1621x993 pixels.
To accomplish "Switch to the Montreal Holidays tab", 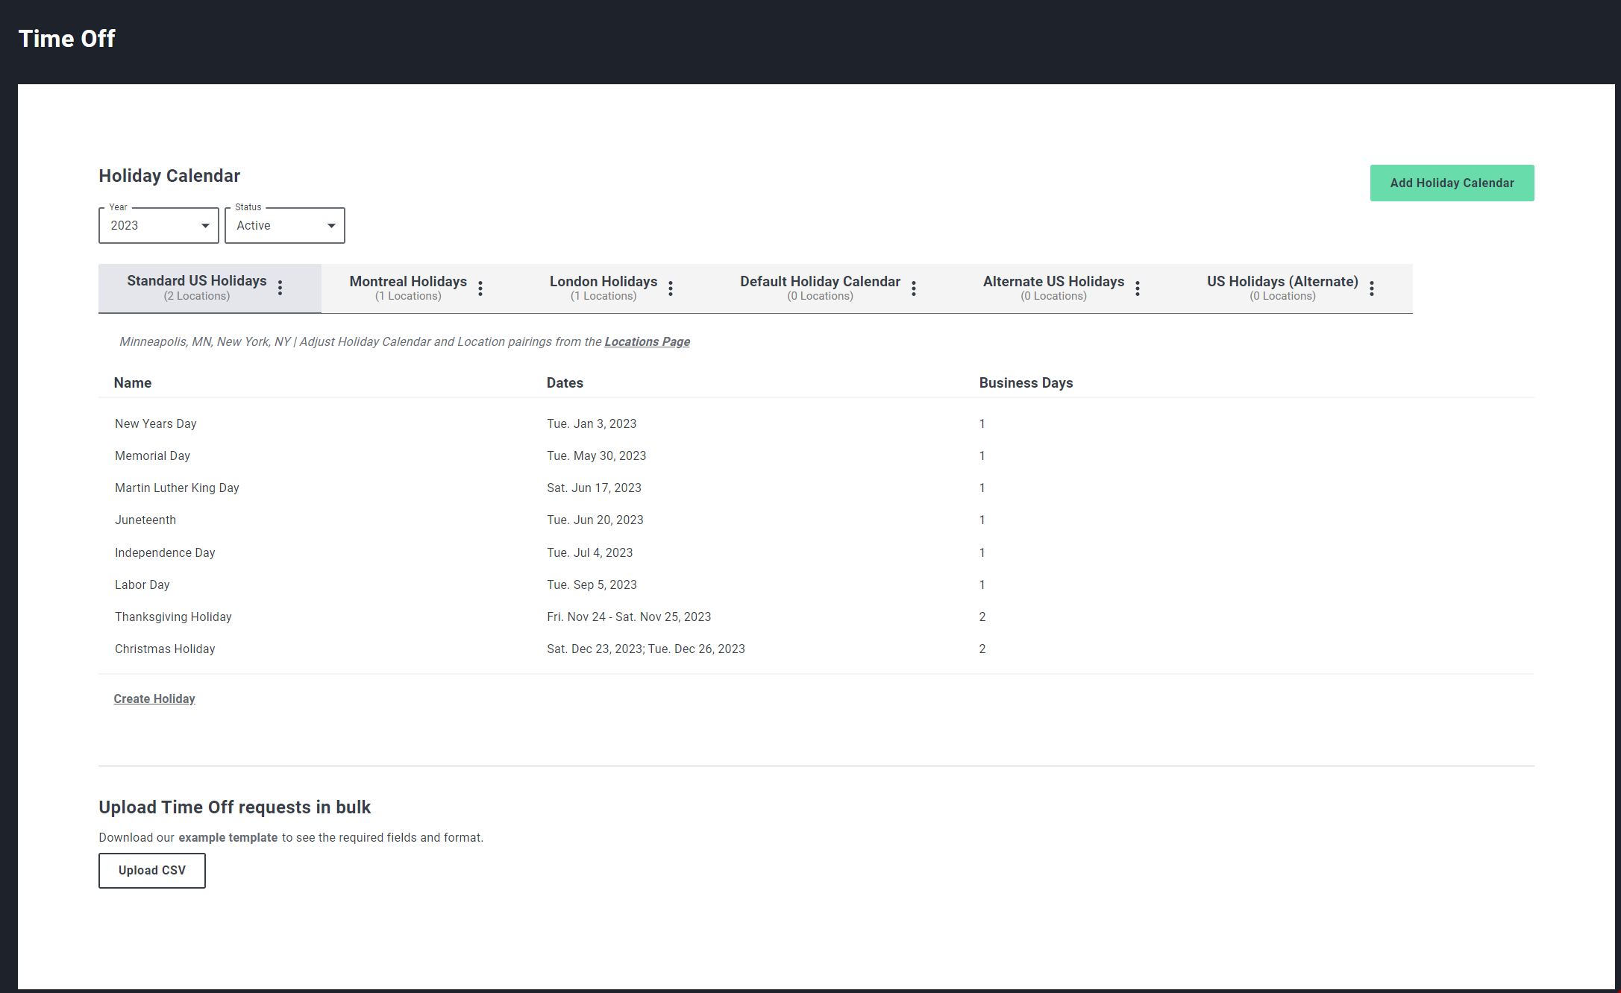I will pyautogui.click(x=408, y=288).
